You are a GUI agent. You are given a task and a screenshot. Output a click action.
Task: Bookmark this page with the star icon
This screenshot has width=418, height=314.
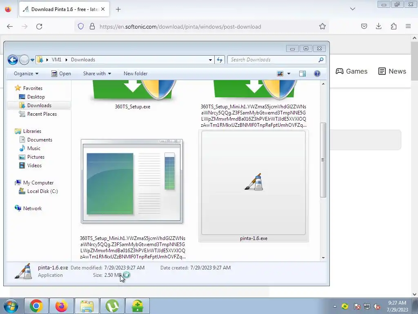pyautogui.click(x=322, y=27)
